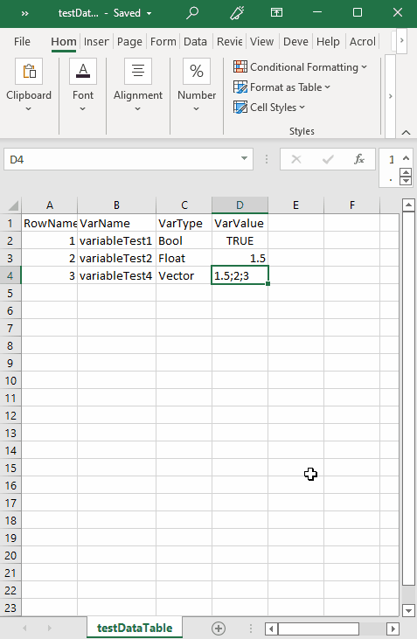Click the Insert Function fx icon
Image resolution: width=417 pixels, height=639 pixels.
pyautogui.click(x=359, y=159)
